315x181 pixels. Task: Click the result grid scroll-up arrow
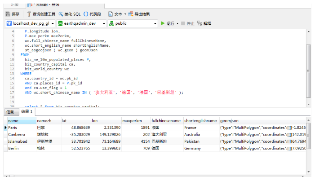click(x=309, y=120)
